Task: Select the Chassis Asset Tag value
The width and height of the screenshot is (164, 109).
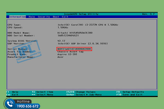Action: [71, 52]
